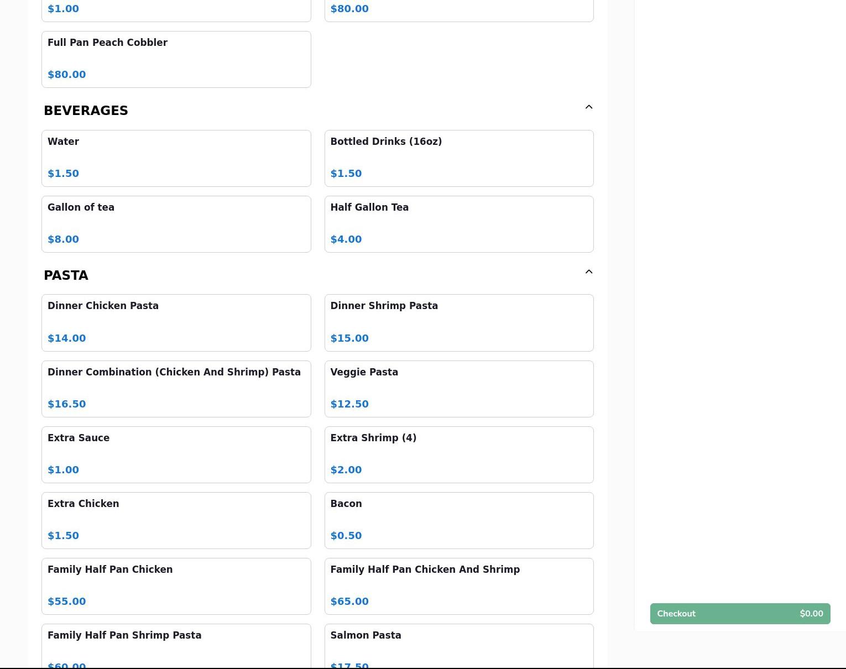The image size is (846, 669).
Task: Select Dinner Combination Chicken and Shrimp Pasta
Action: 176,389
